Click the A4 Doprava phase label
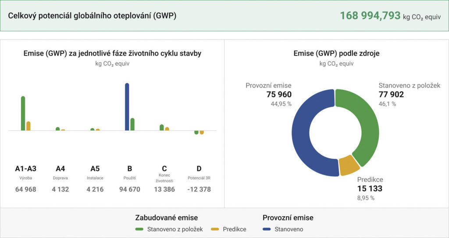The width and height of the screenshot is (449, 238). coord(61,169)
